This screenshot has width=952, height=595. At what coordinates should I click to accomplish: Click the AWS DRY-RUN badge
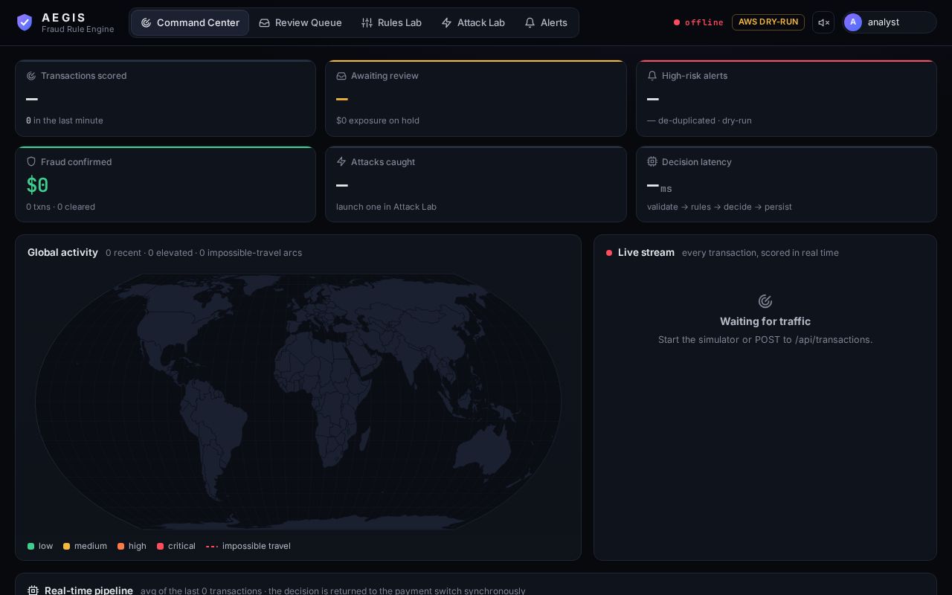click(768, 22)
